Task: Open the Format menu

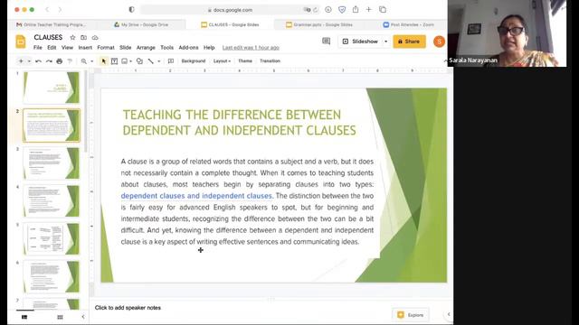Action: coord(106,48)
